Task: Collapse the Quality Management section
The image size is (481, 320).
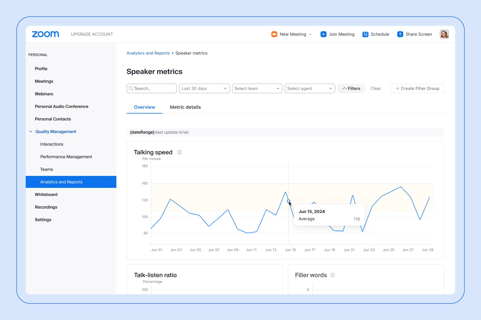Action: pos(30,131)
